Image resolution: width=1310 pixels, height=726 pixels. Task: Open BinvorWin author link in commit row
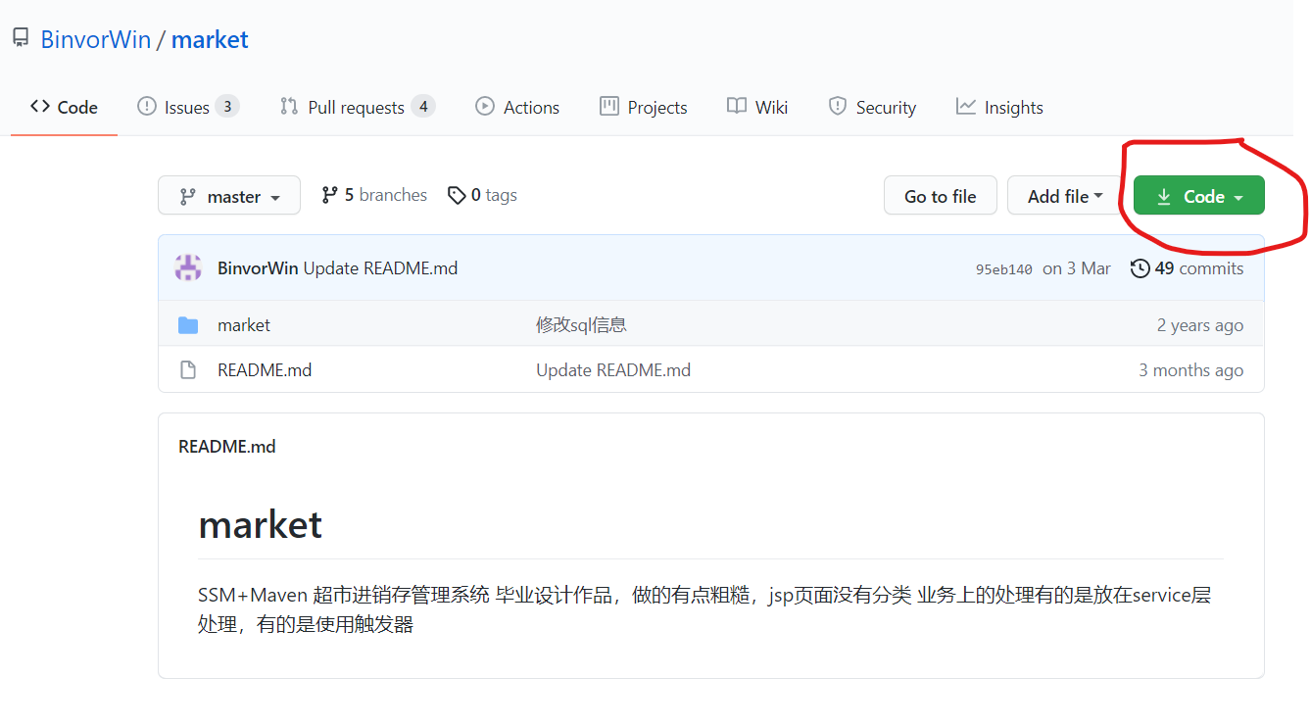pyautogui.click(x=258, y=267)
